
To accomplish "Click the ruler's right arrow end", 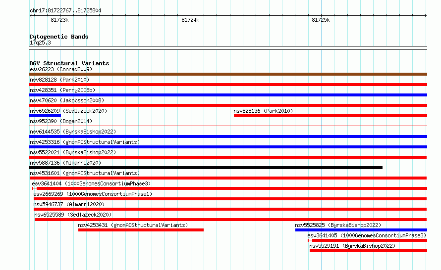I will coord(426,15).
